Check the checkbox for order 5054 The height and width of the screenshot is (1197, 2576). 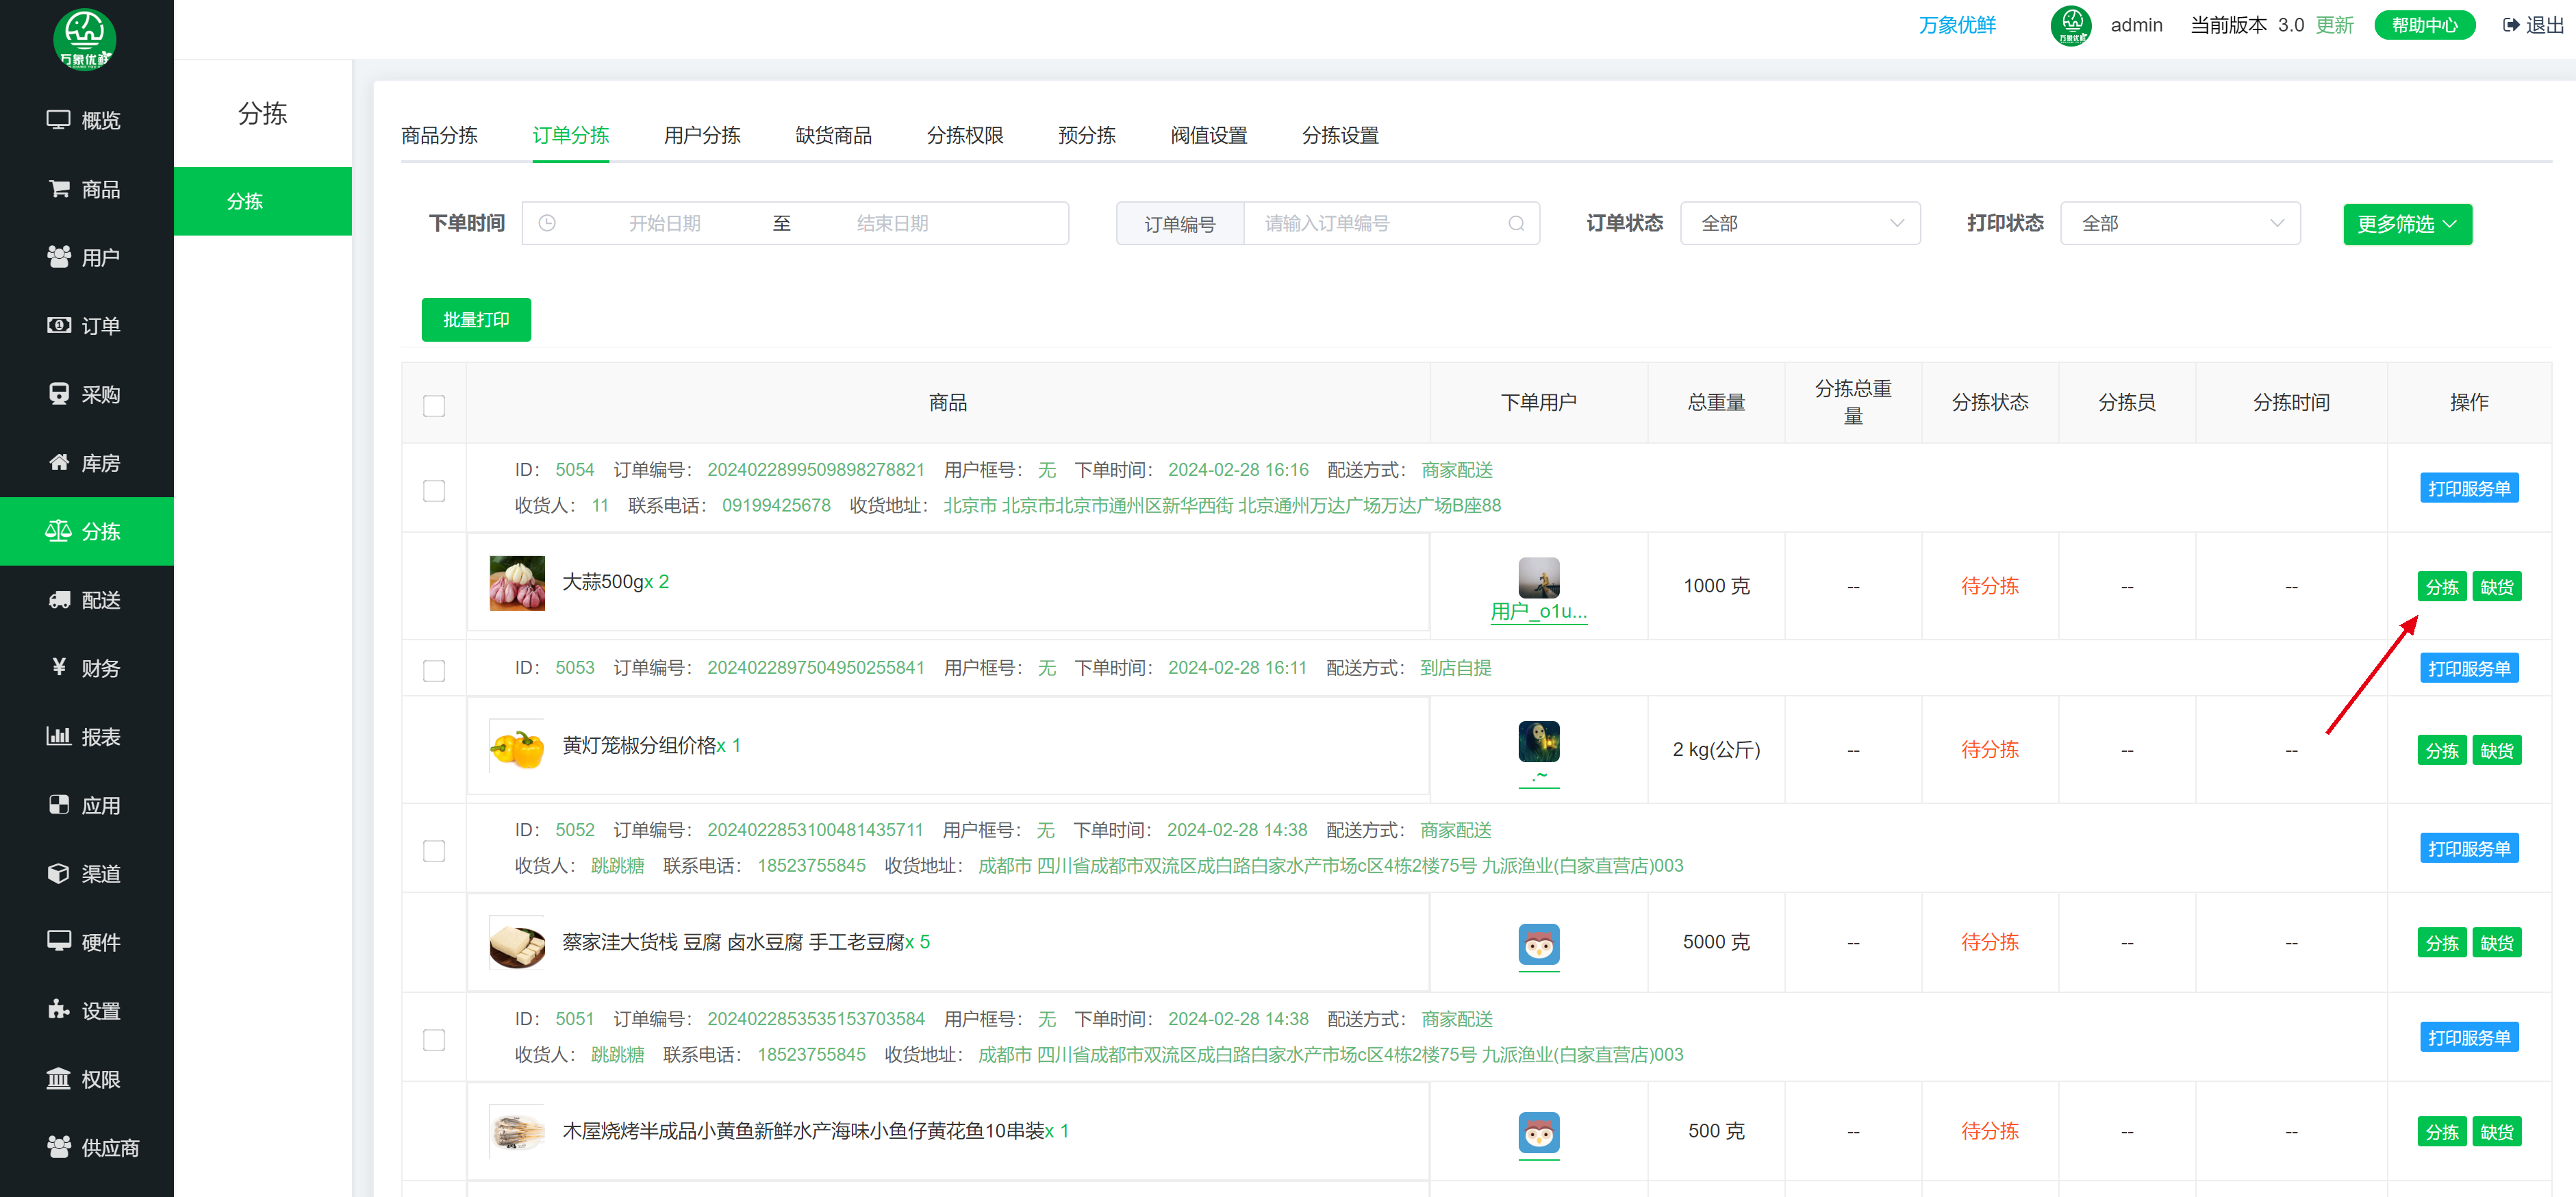click(434, 490)
